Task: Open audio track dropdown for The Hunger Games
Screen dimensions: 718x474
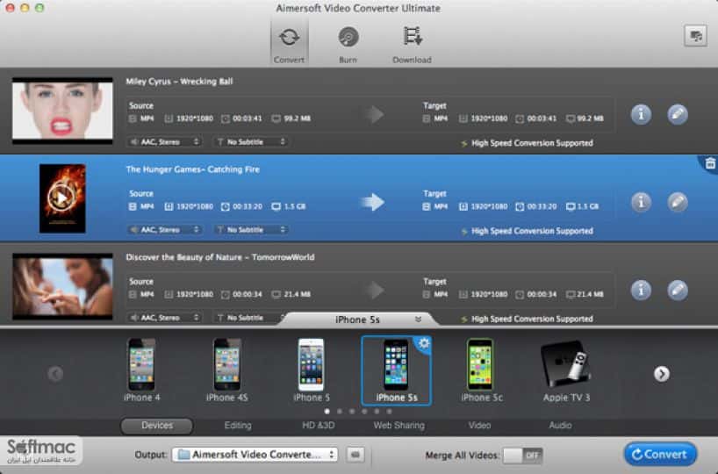Action: (x=165, y=230)
